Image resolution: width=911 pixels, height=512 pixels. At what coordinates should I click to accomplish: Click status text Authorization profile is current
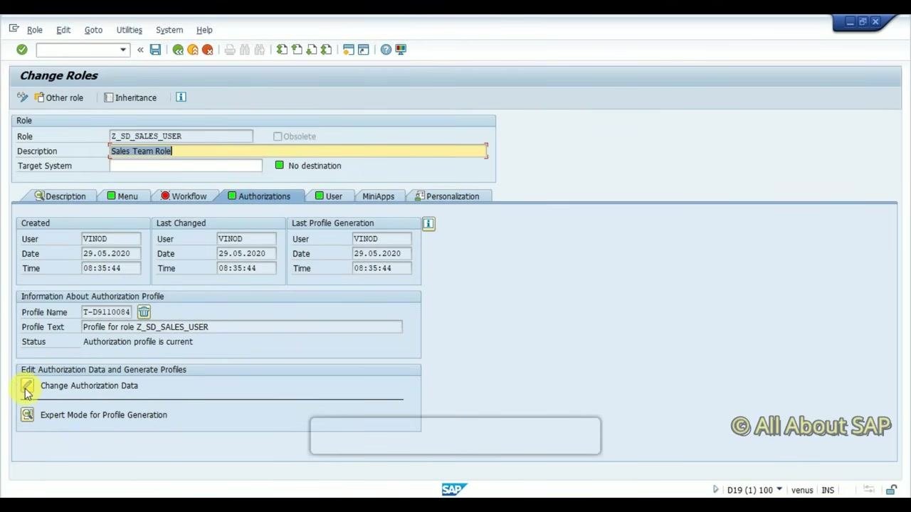point(138,342)
